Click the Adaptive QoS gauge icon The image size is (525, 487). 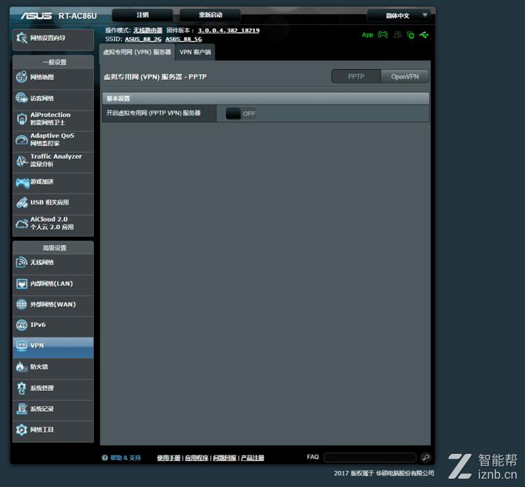pyautogui.click(x=22, y=140)
